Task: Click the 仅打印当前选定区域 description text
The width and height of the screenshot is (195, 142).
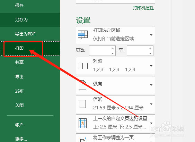Action: (x=113, y=39)
